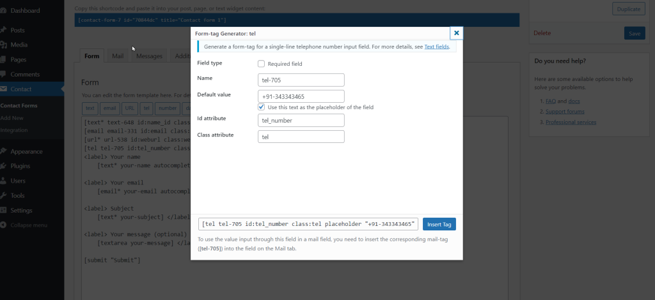Open Media library icon

click(4, 45)
